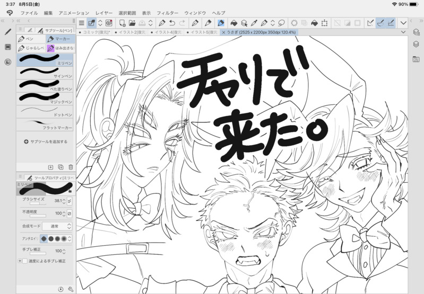Select the ペン sub tool group

click(x=31, y=39)
